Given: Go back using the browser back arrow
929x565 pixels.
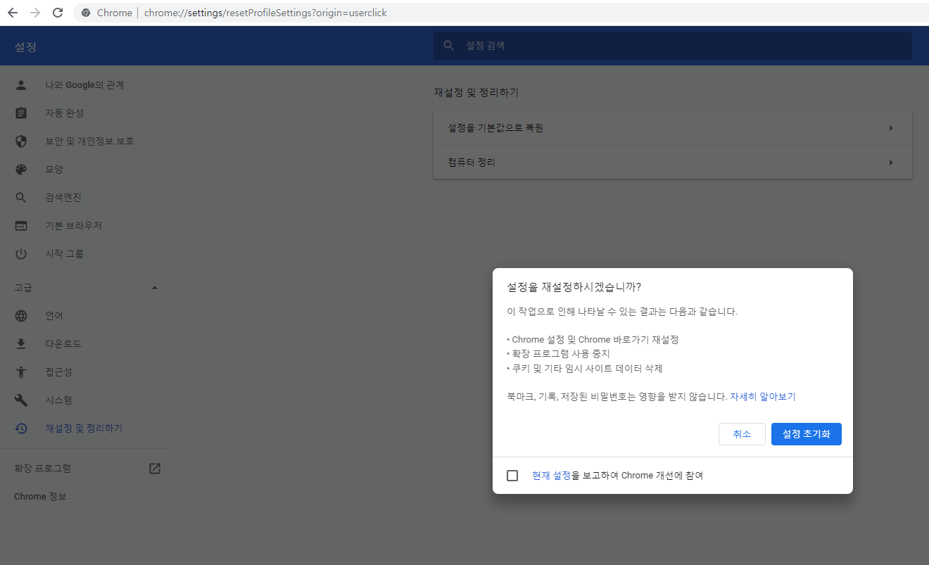Looking at the screenshot, I should click(x=13, y=13).
